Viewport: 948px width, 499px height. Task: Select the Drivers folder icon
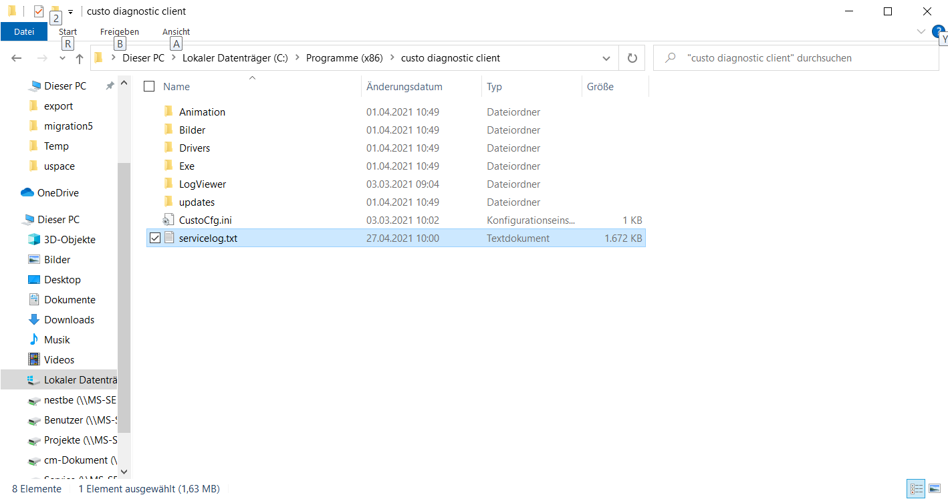point(168,148)
